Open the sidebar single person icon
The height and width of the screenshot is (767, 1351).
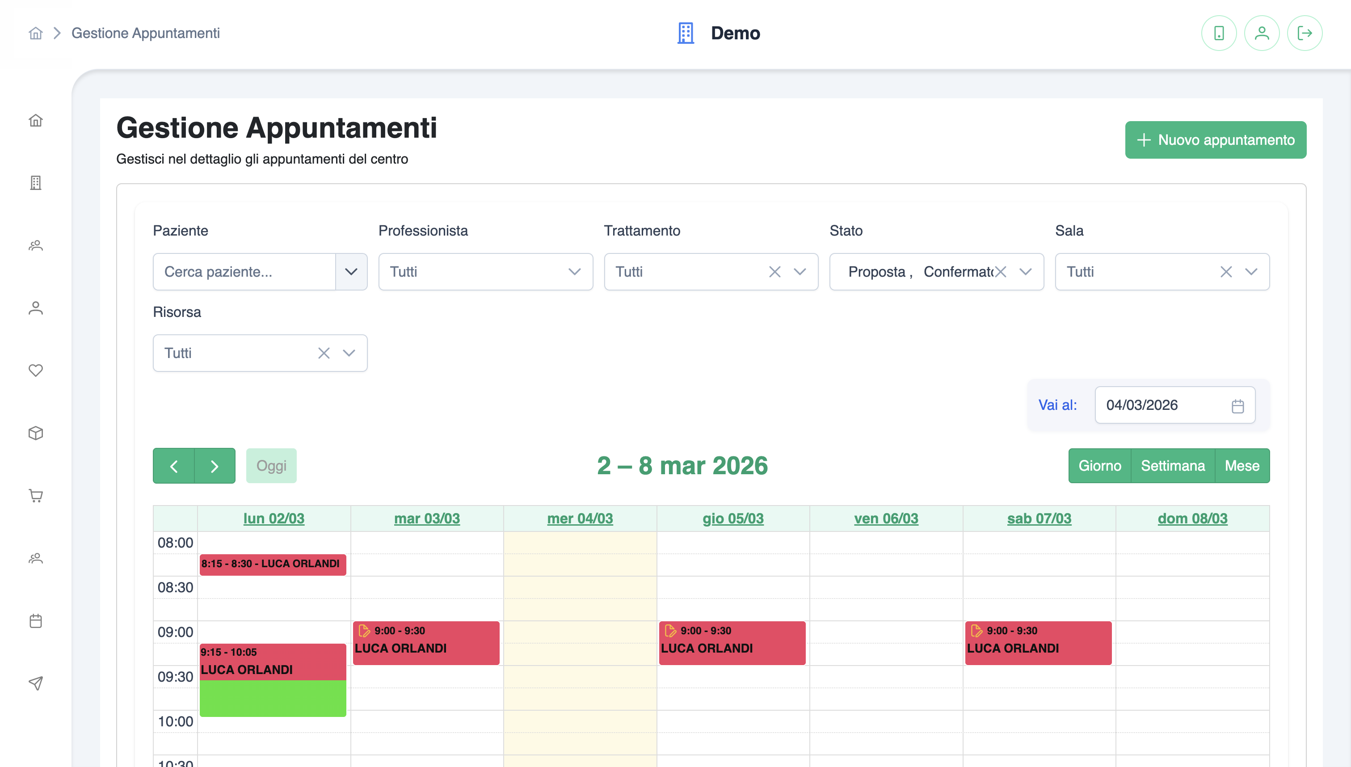pyautogui.click(x=35, y=308)
